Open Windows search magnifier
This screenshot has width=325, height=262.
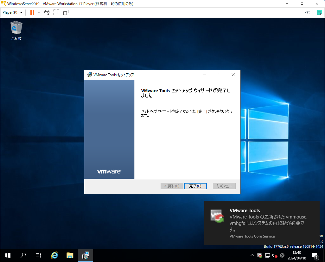(23, 255)
